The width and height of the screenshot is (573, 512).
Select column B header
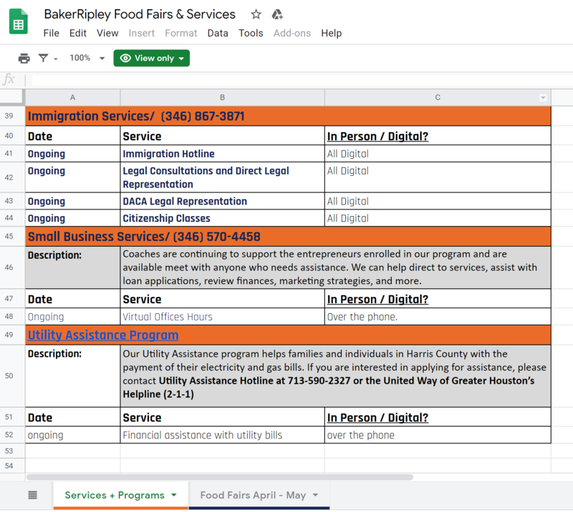222,97
